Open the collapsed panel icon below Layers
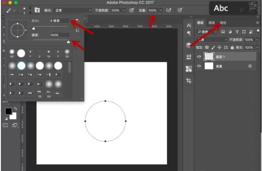This screenshot has height=171, width=262. pos(189,57)
